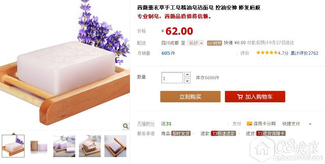325x164 pixels.
Task: Click the 天猫积分 points link
Action: [146, 124]
